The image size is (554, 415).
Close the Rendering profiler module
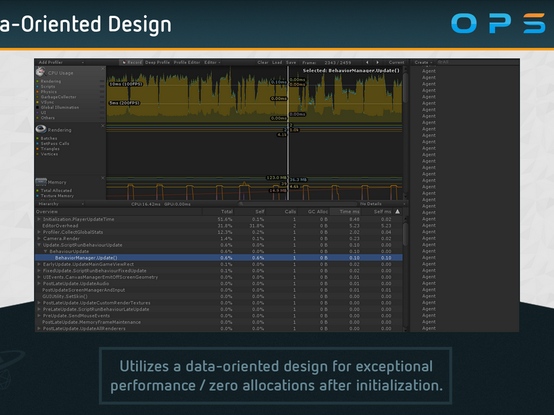pyautogui.click(x=102, y=126)
